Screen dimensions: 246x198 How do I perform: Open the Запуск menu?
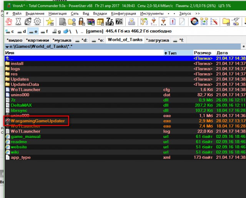tap(185, 13)
